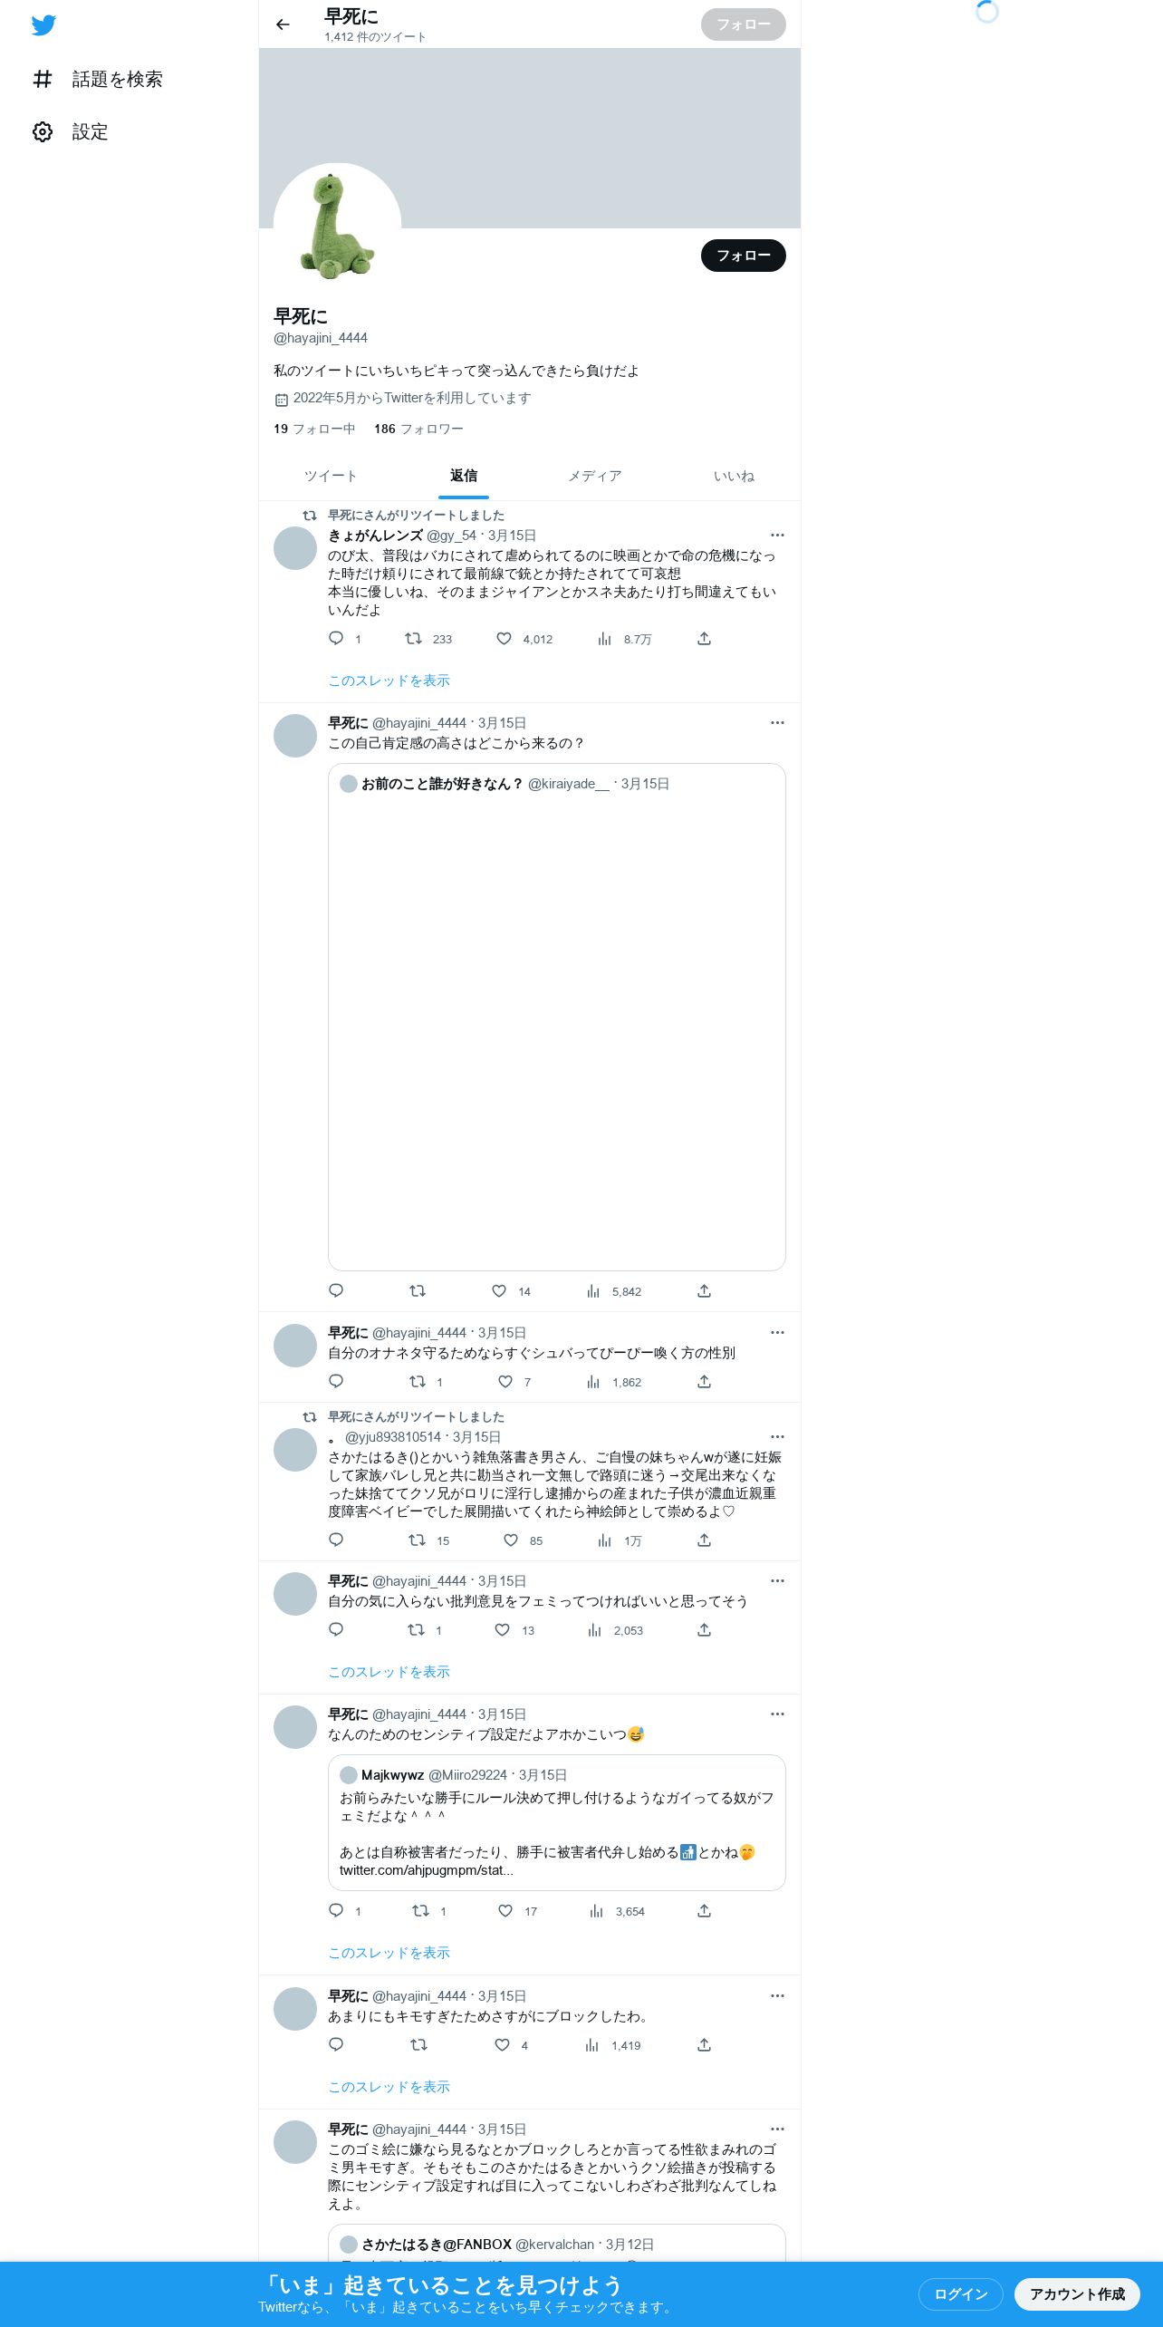This screenshot has width=1163, height=2327.
Task: Expand options on the ブロックしたわ tweet
Action: (x=777, y=1996)
